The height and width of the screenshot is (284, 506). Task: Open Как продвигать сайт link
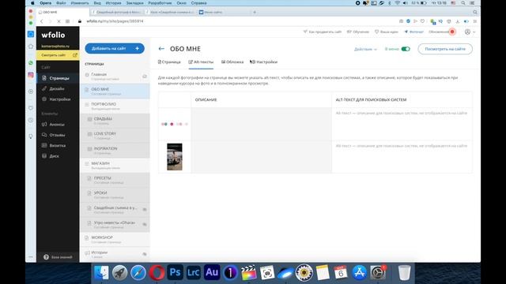pyautogui.click(x=323, y=32)
